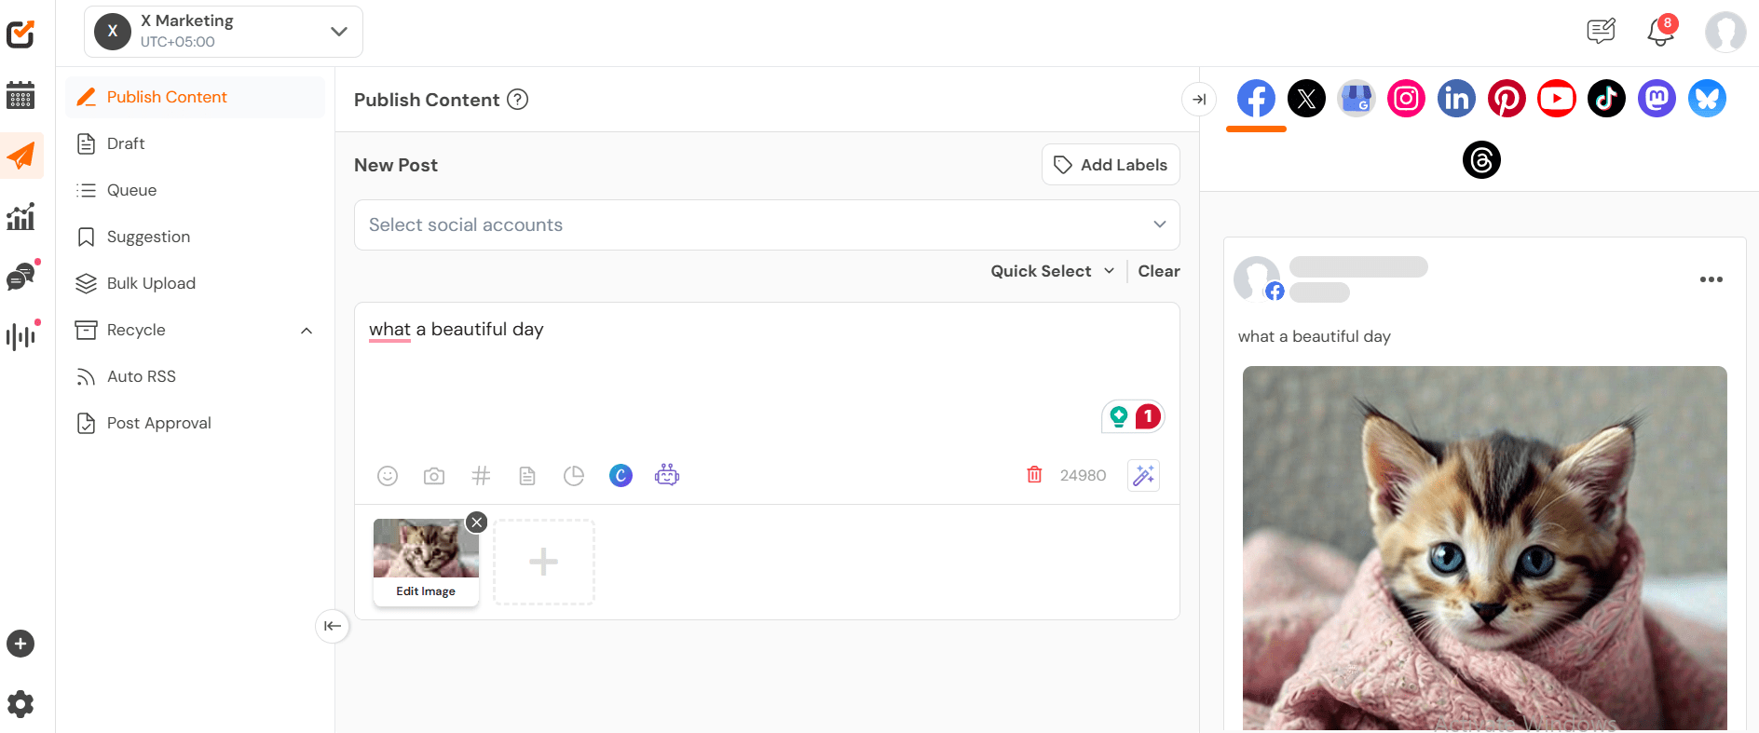
Task: Click the kitten image thumbnail
Action: click(x=426, y=549)
